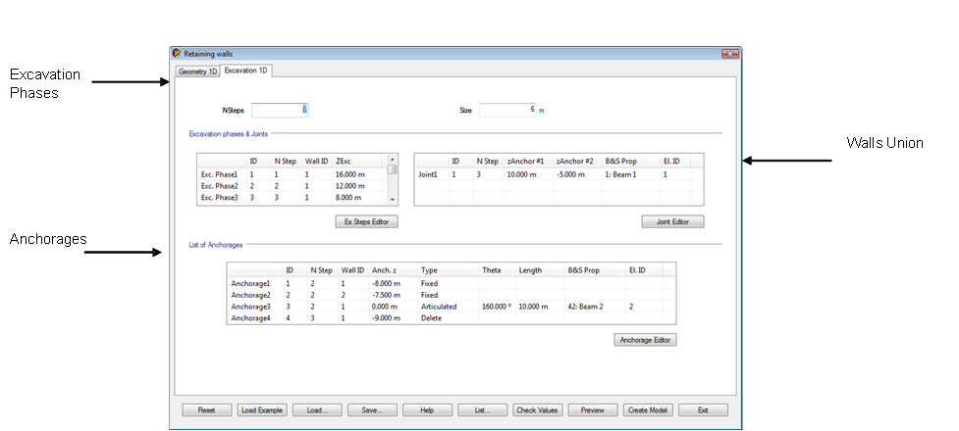Screen dimensions: 959x431
Task: Select the Excavation 1D tab
Action: [x=245, y=71]
